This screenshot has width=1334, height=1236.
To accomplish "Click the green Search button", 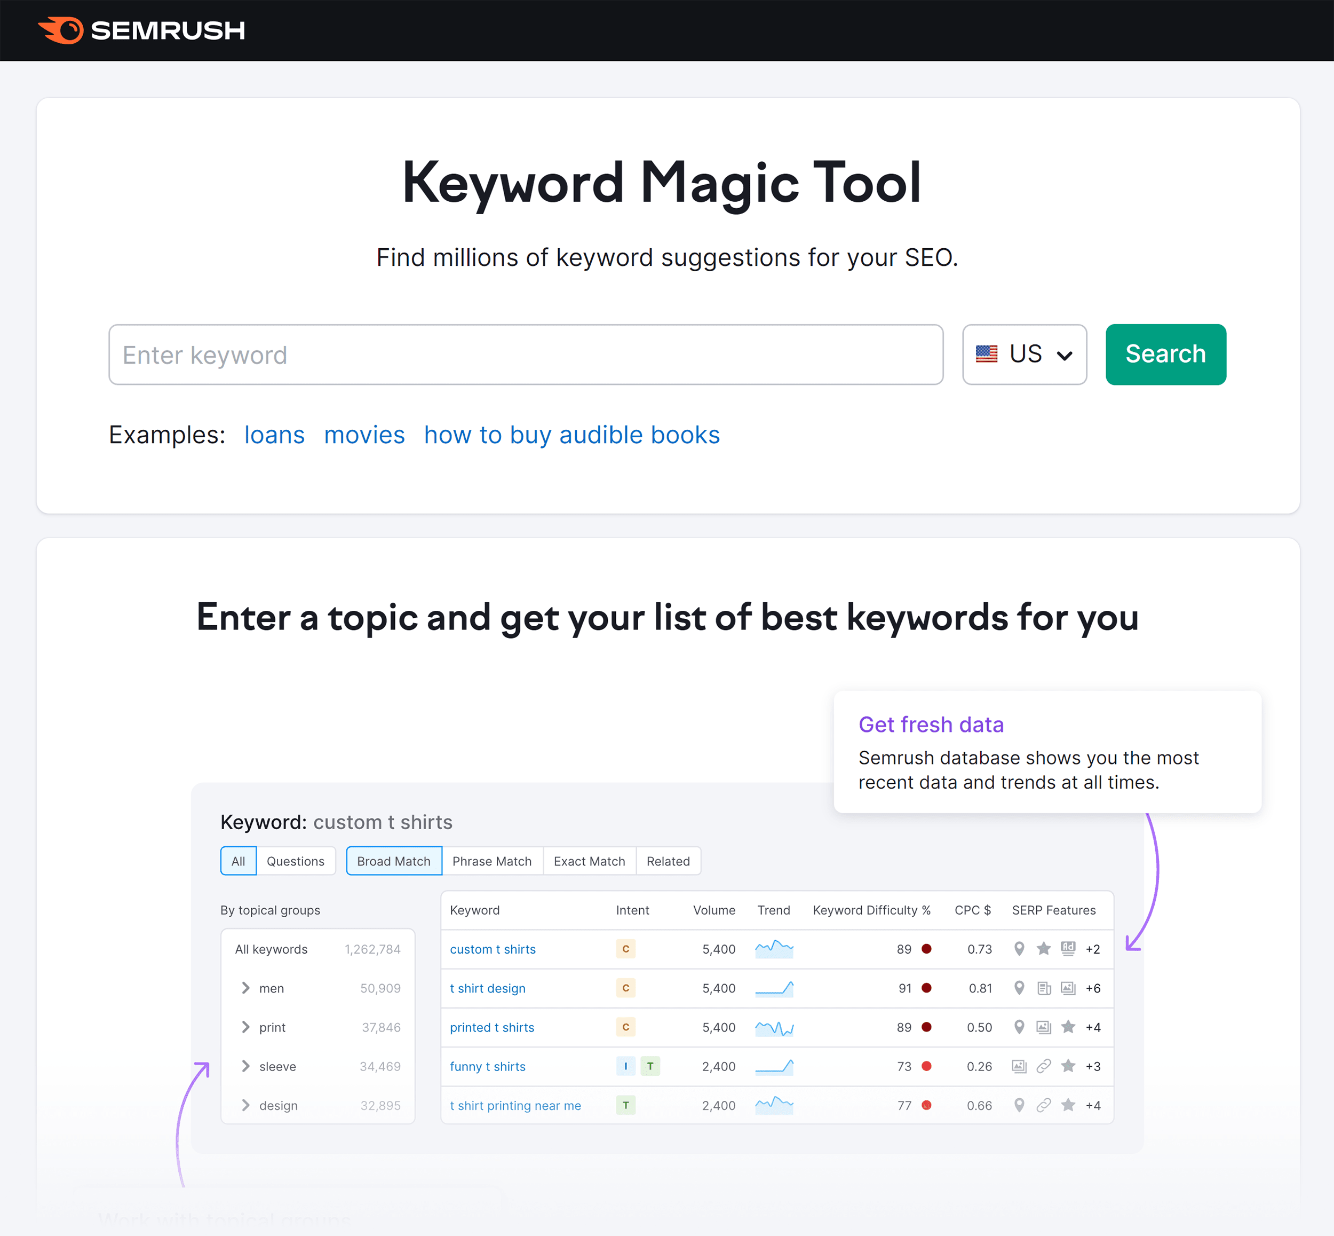I will coord(1165,355).
